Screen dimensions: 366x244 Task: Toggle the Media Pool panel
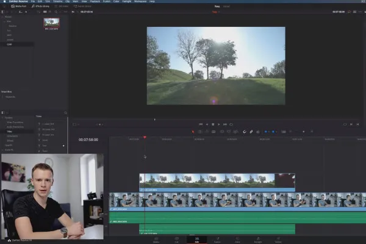pos(19,6)
